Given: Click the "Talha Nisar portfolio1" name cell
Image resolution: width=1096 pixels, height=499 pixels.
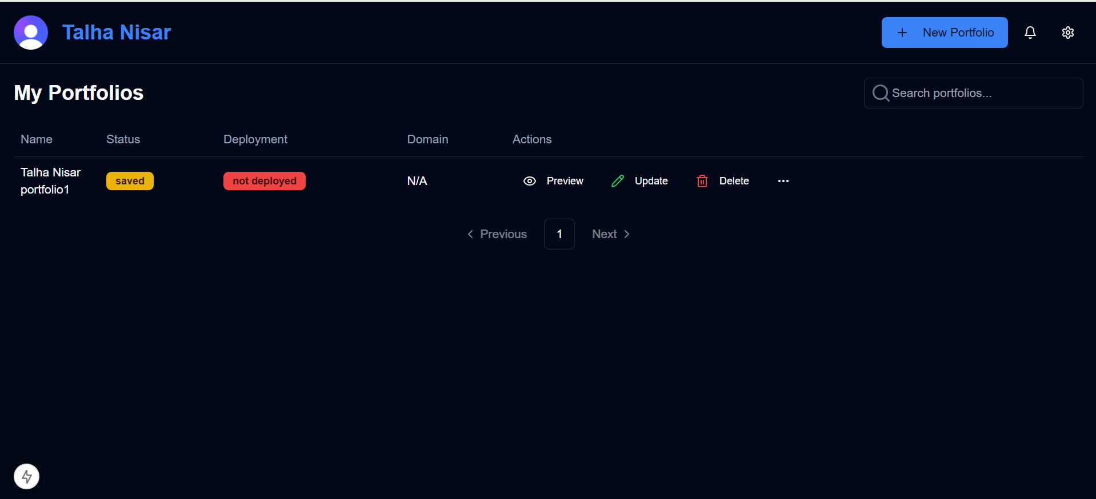Looking at the screenshot, I should click(x=50, y=181).
